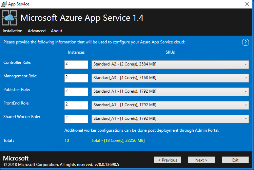Click the Azure App Service cloud logo
This screenshot has width=254, height=170.
9,18
